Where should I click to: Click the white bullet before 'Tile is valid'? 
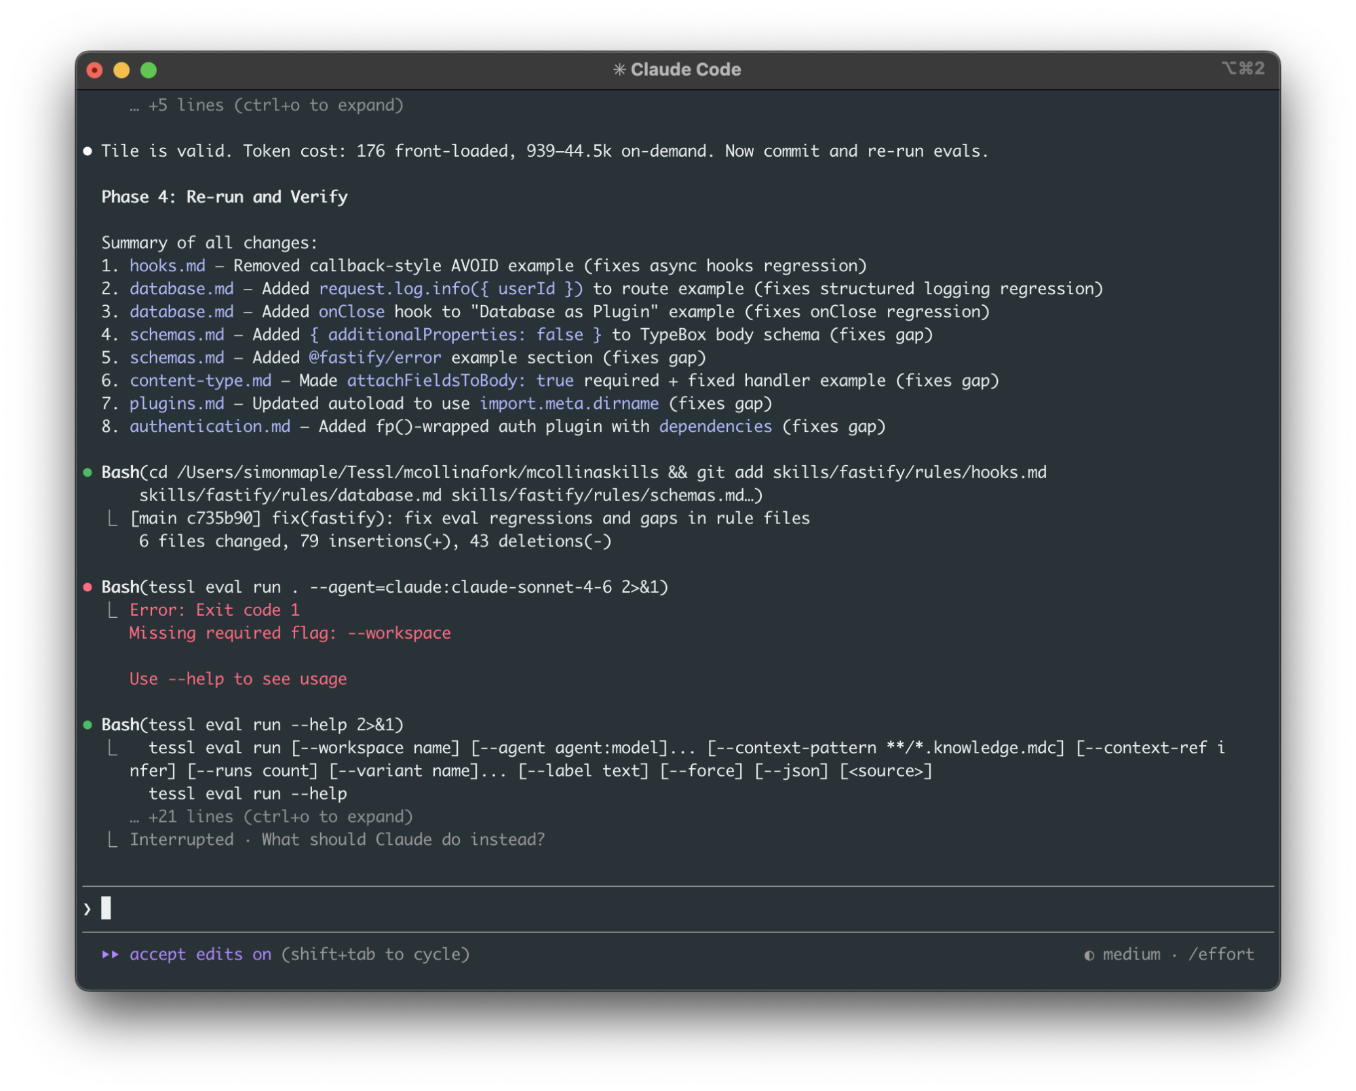(88, 151)
